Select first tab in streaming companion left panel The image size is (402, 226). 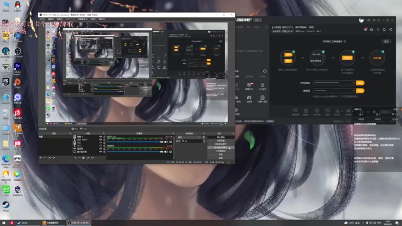[240, 27]
